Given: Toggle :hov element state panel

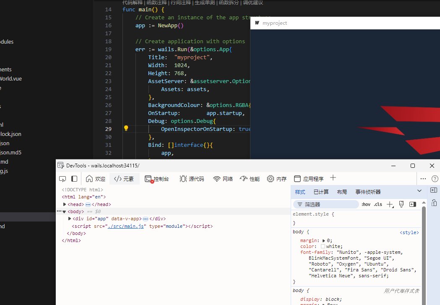Looking at the screenshot, I should (366, 204).
